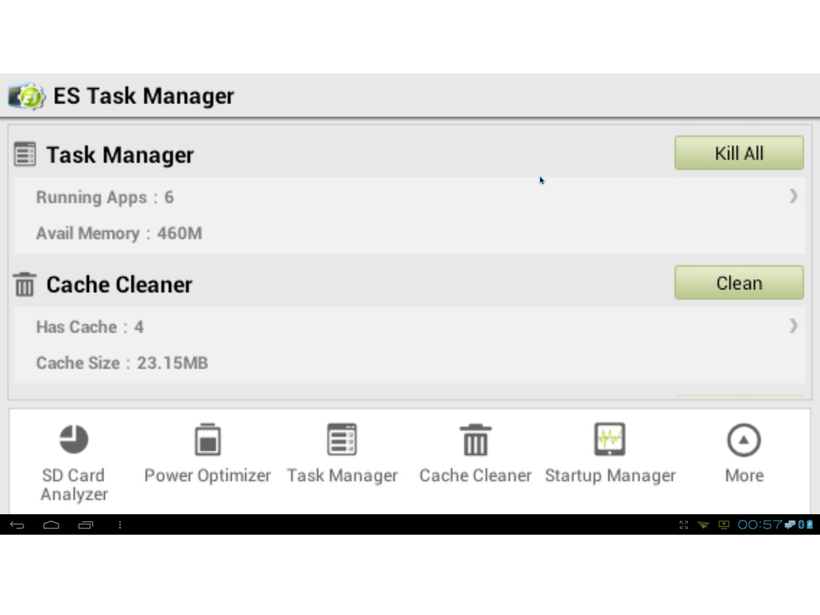The width and height of the screenshot is (820, 615).
Task: Click the bold 'Cache Cleaner' section heading
Action: coord(119,284)
